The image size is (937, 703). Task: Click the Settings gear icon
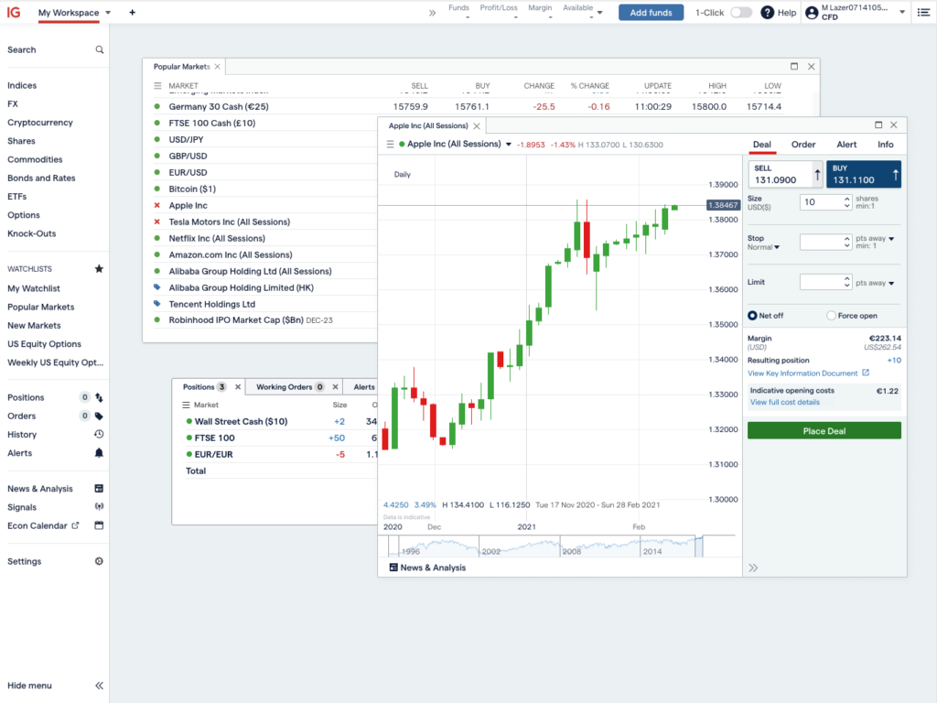(99, 561)
